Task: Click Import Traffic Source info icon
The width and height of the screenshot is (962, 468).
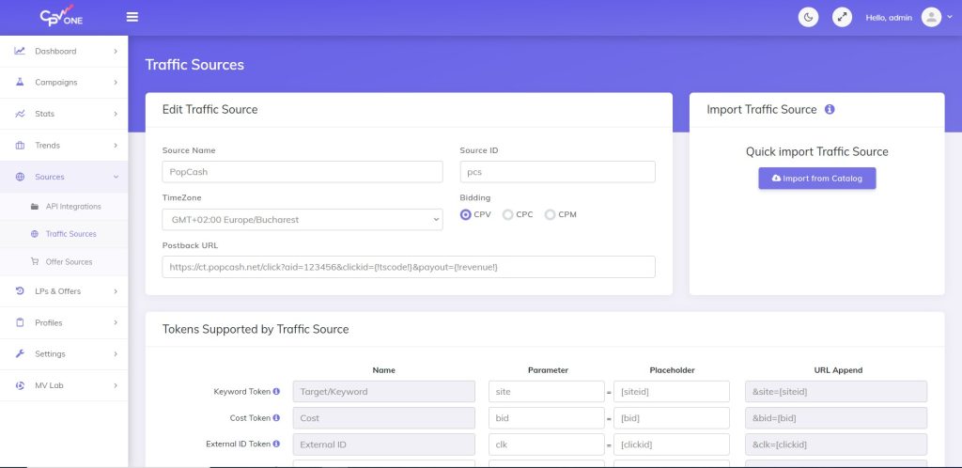Action: click(830, 109)
